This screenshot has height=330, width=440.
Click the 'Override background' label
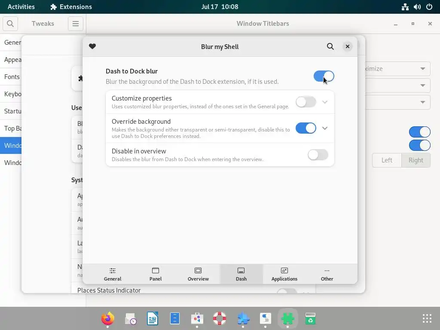(x=141, y=122)
